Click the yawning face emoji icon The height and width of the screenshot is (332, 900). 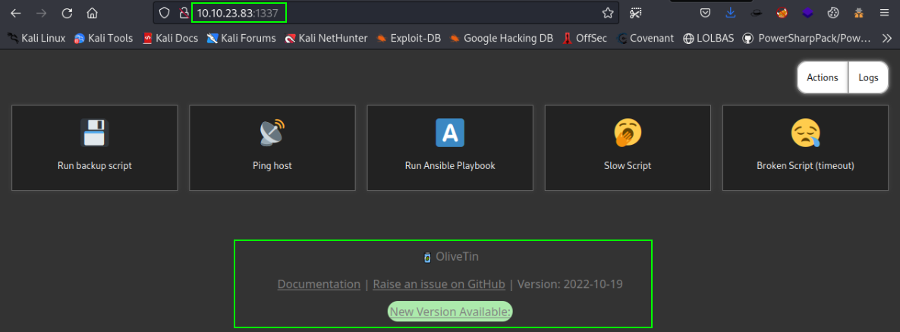pyautogui.click(x=628, y=133)
